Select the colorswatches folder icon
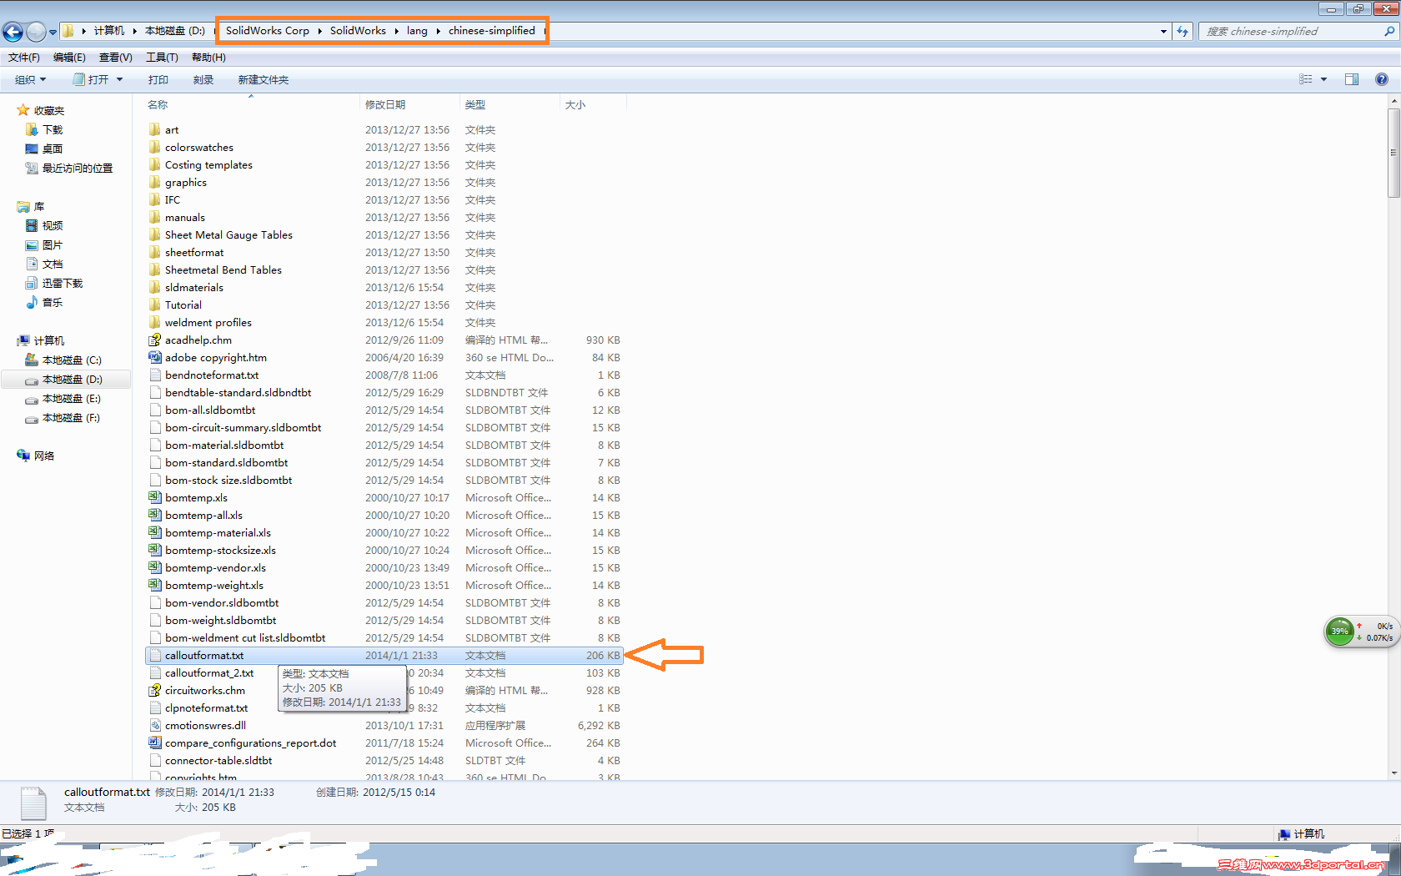 click(155, 147)
